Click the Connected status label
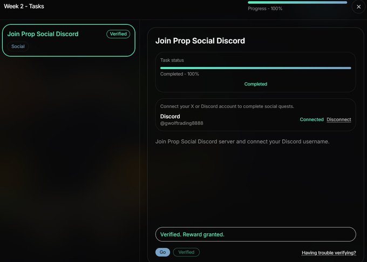Image resolution: width=367 pixels, height=262 pixels. (311, 119)
